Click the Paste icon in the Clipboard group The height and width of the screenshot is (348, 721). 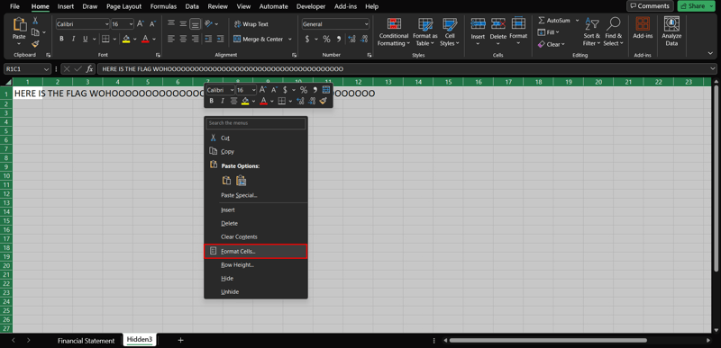[x=19, y=25]
